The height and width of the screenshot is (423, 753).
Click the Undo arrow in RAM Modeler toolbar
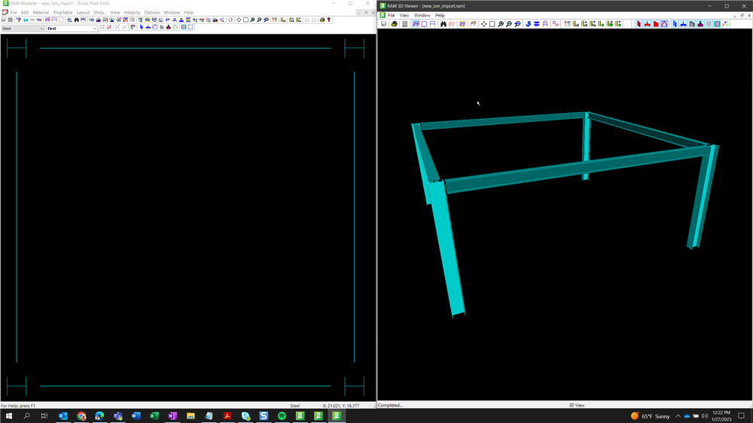(x=306, y=20)
